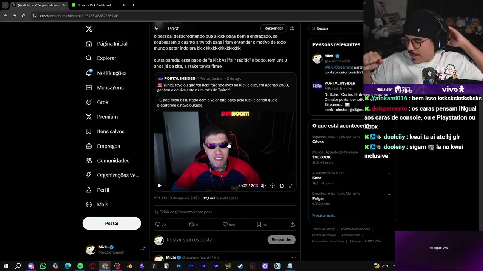Click the browser address bar URL

(x=79, y=16)
